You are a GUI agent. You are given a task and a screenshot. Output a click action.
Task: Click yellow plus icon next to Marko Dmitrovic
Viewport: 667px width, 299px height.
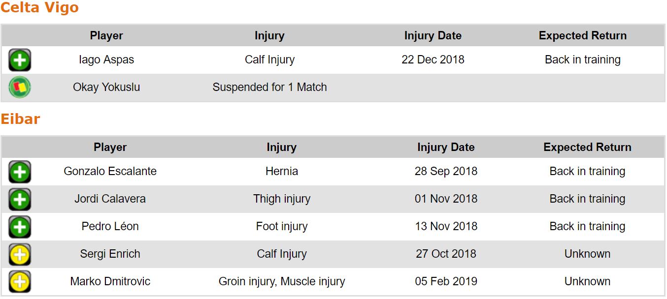coord(20,282)
